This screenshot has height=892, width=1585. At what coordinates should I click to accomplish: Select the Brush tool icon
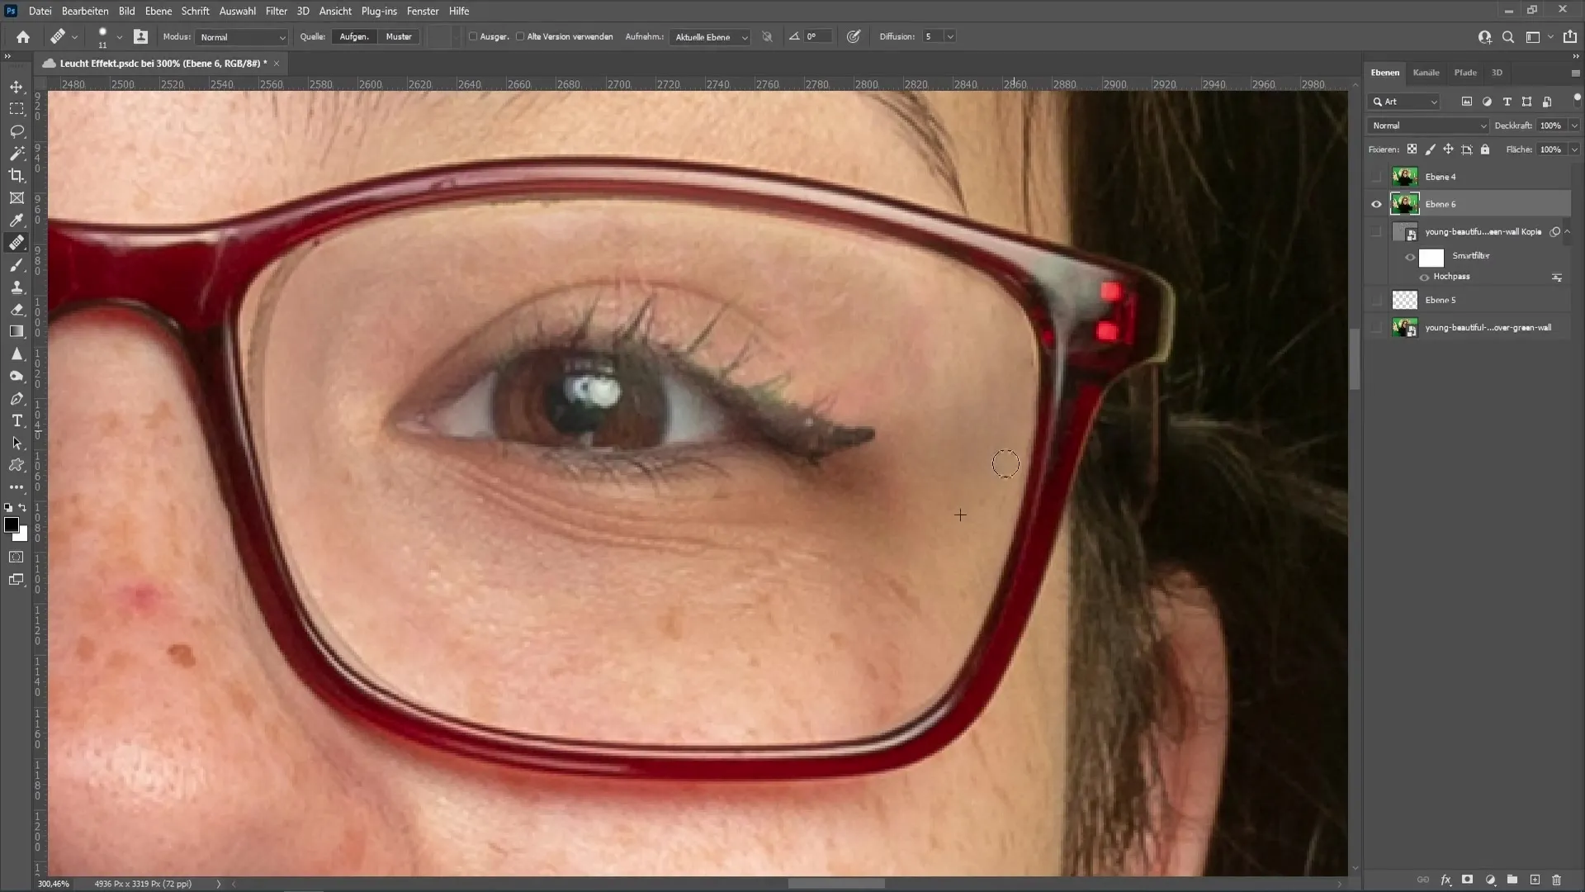(17, 263)
